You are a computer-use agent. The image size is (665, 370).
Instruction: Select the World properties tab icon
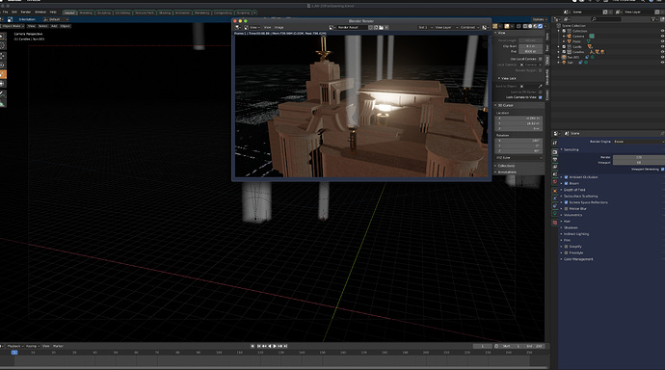click(x=555, y=181)
